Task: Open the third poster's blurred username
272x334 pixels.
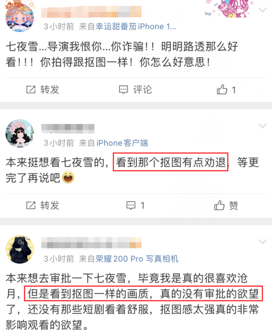Action: tap(91, 243)
